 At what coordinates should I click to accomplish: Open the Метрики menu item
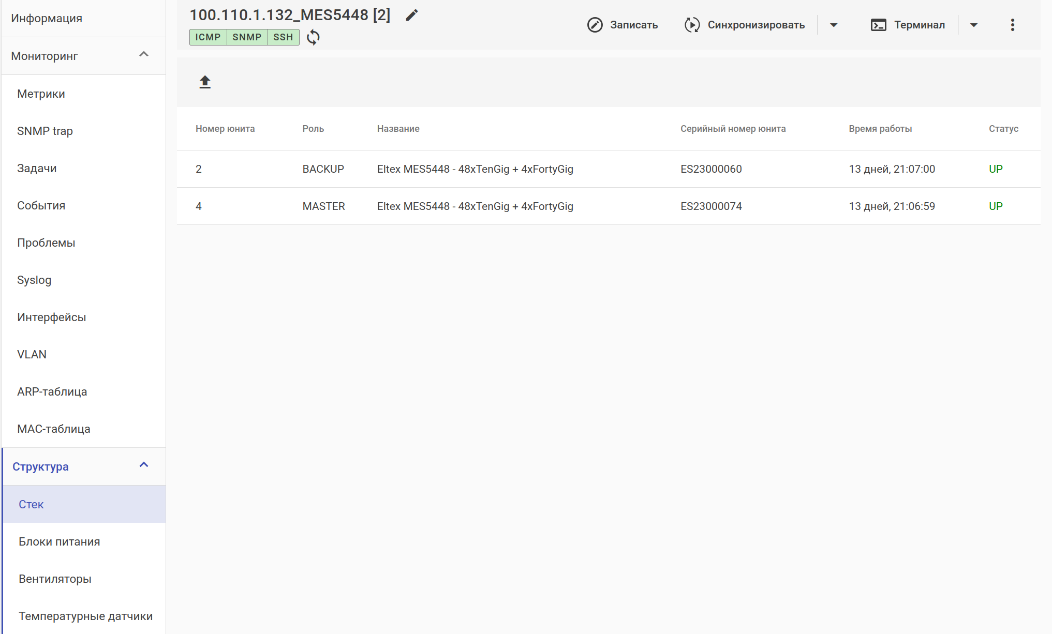point(41,94)
